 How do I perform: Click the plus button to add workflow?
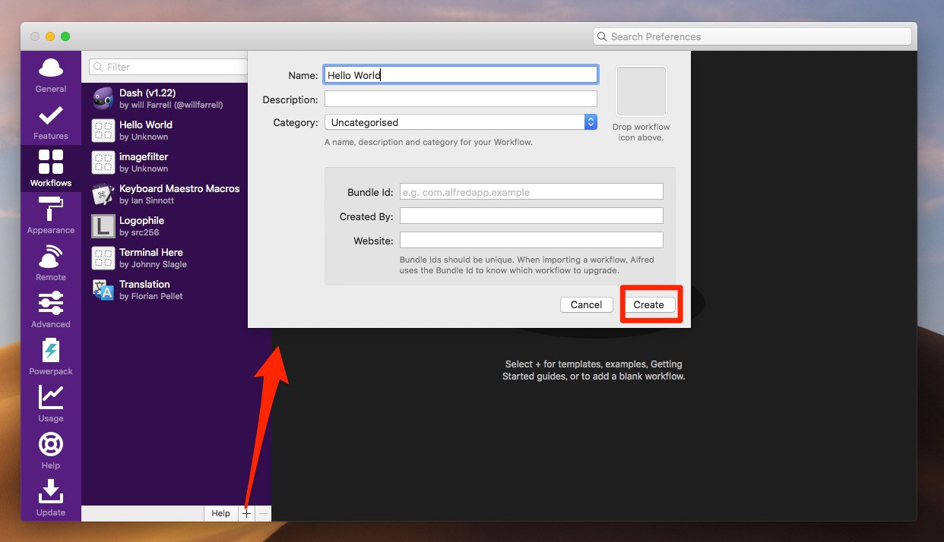click(246, 513)
